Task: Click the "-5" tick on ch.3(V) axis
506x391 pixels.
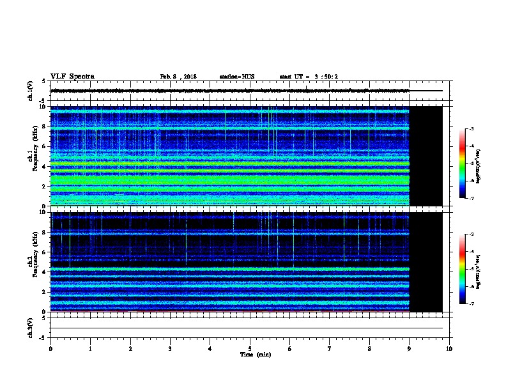Action: click(x=43, y=338)
